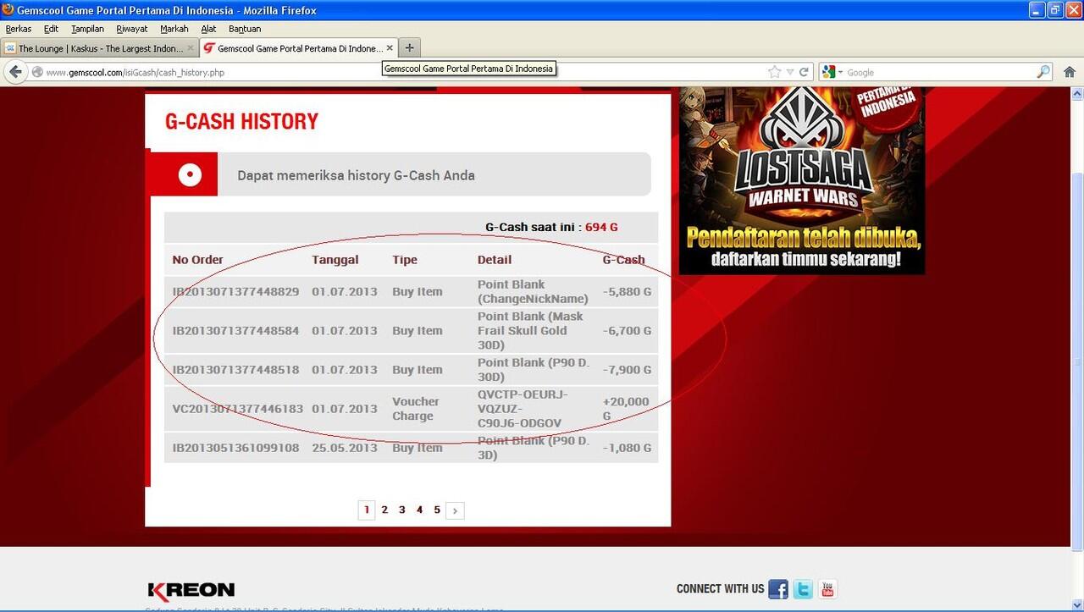Open the Facebook social icon

[778, 589]
